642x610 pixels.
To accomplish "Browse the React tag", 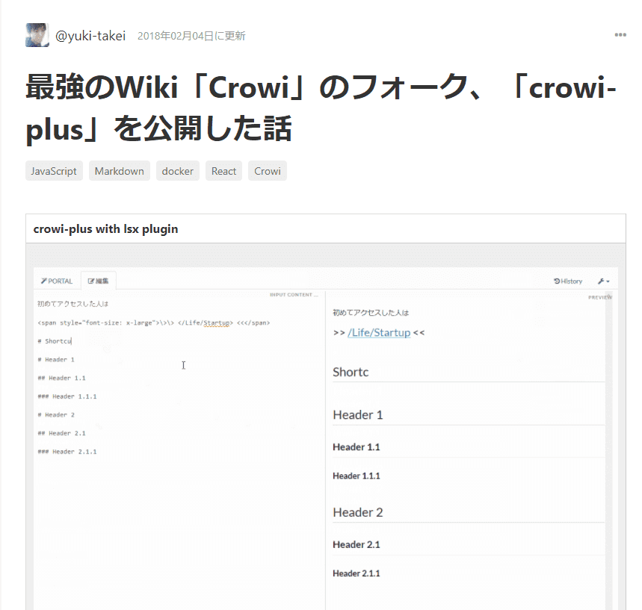I will [223, 171].
